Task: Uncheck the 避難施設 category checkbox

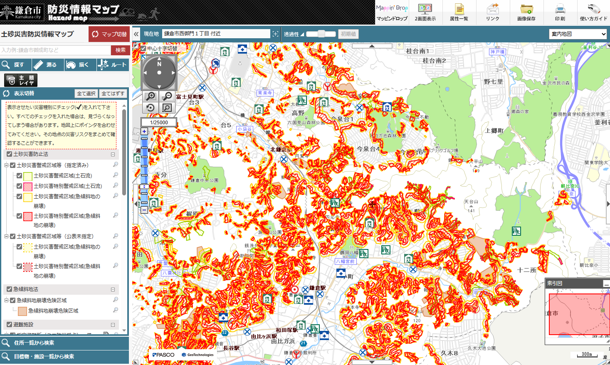Action: (x=10, y=325)
